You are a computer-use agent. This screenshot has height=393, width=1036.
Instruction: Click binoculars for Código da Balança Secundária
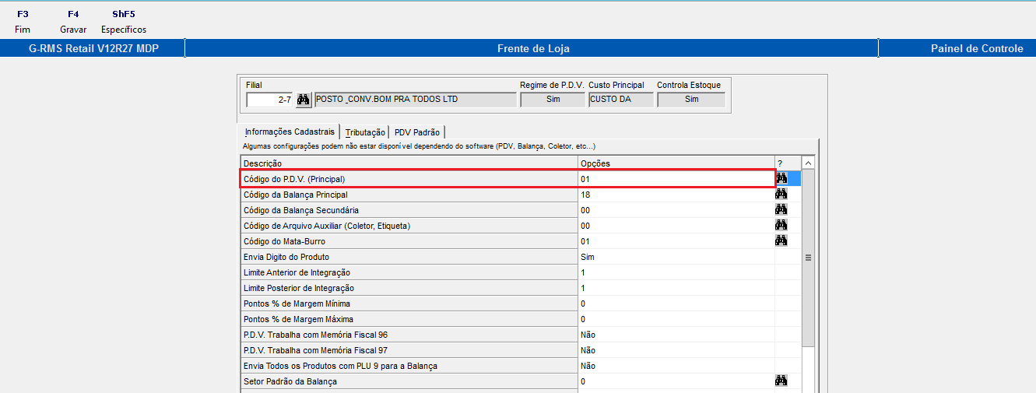781,210
